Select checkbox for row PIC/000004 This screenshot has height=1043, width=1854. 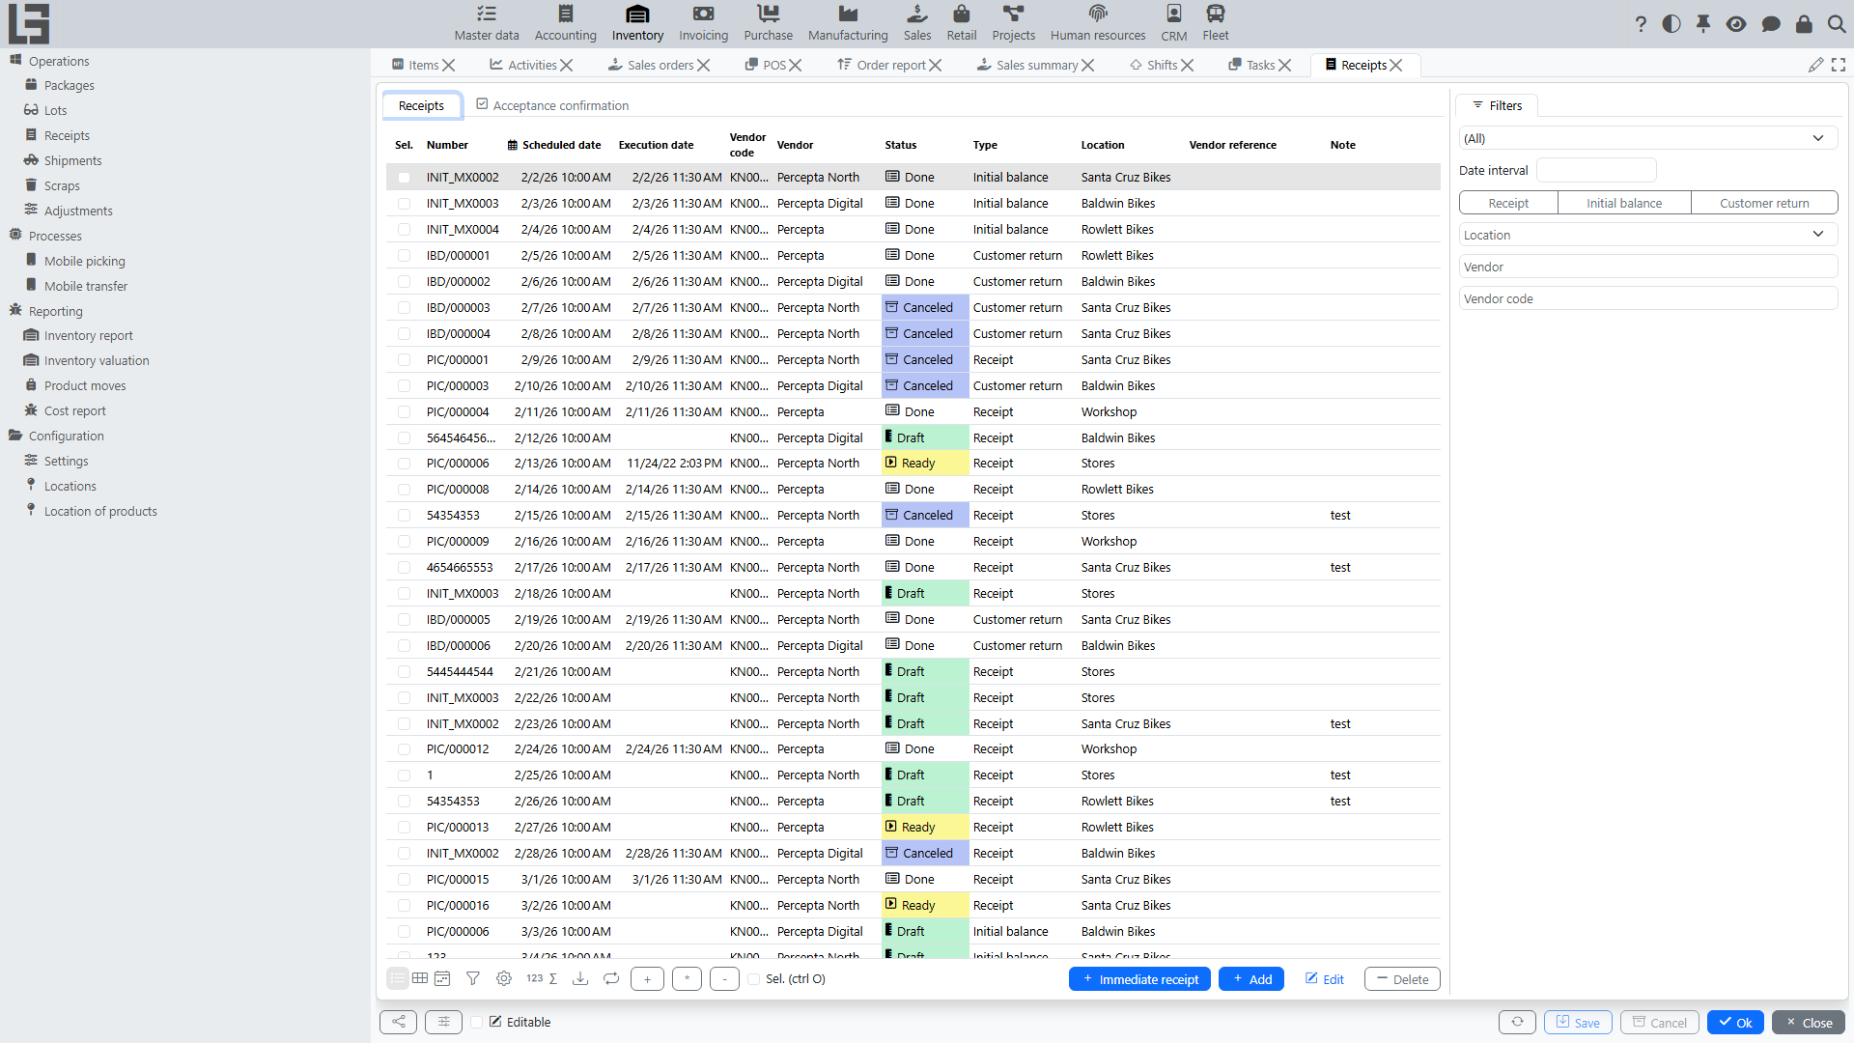[x=405, y=412]
